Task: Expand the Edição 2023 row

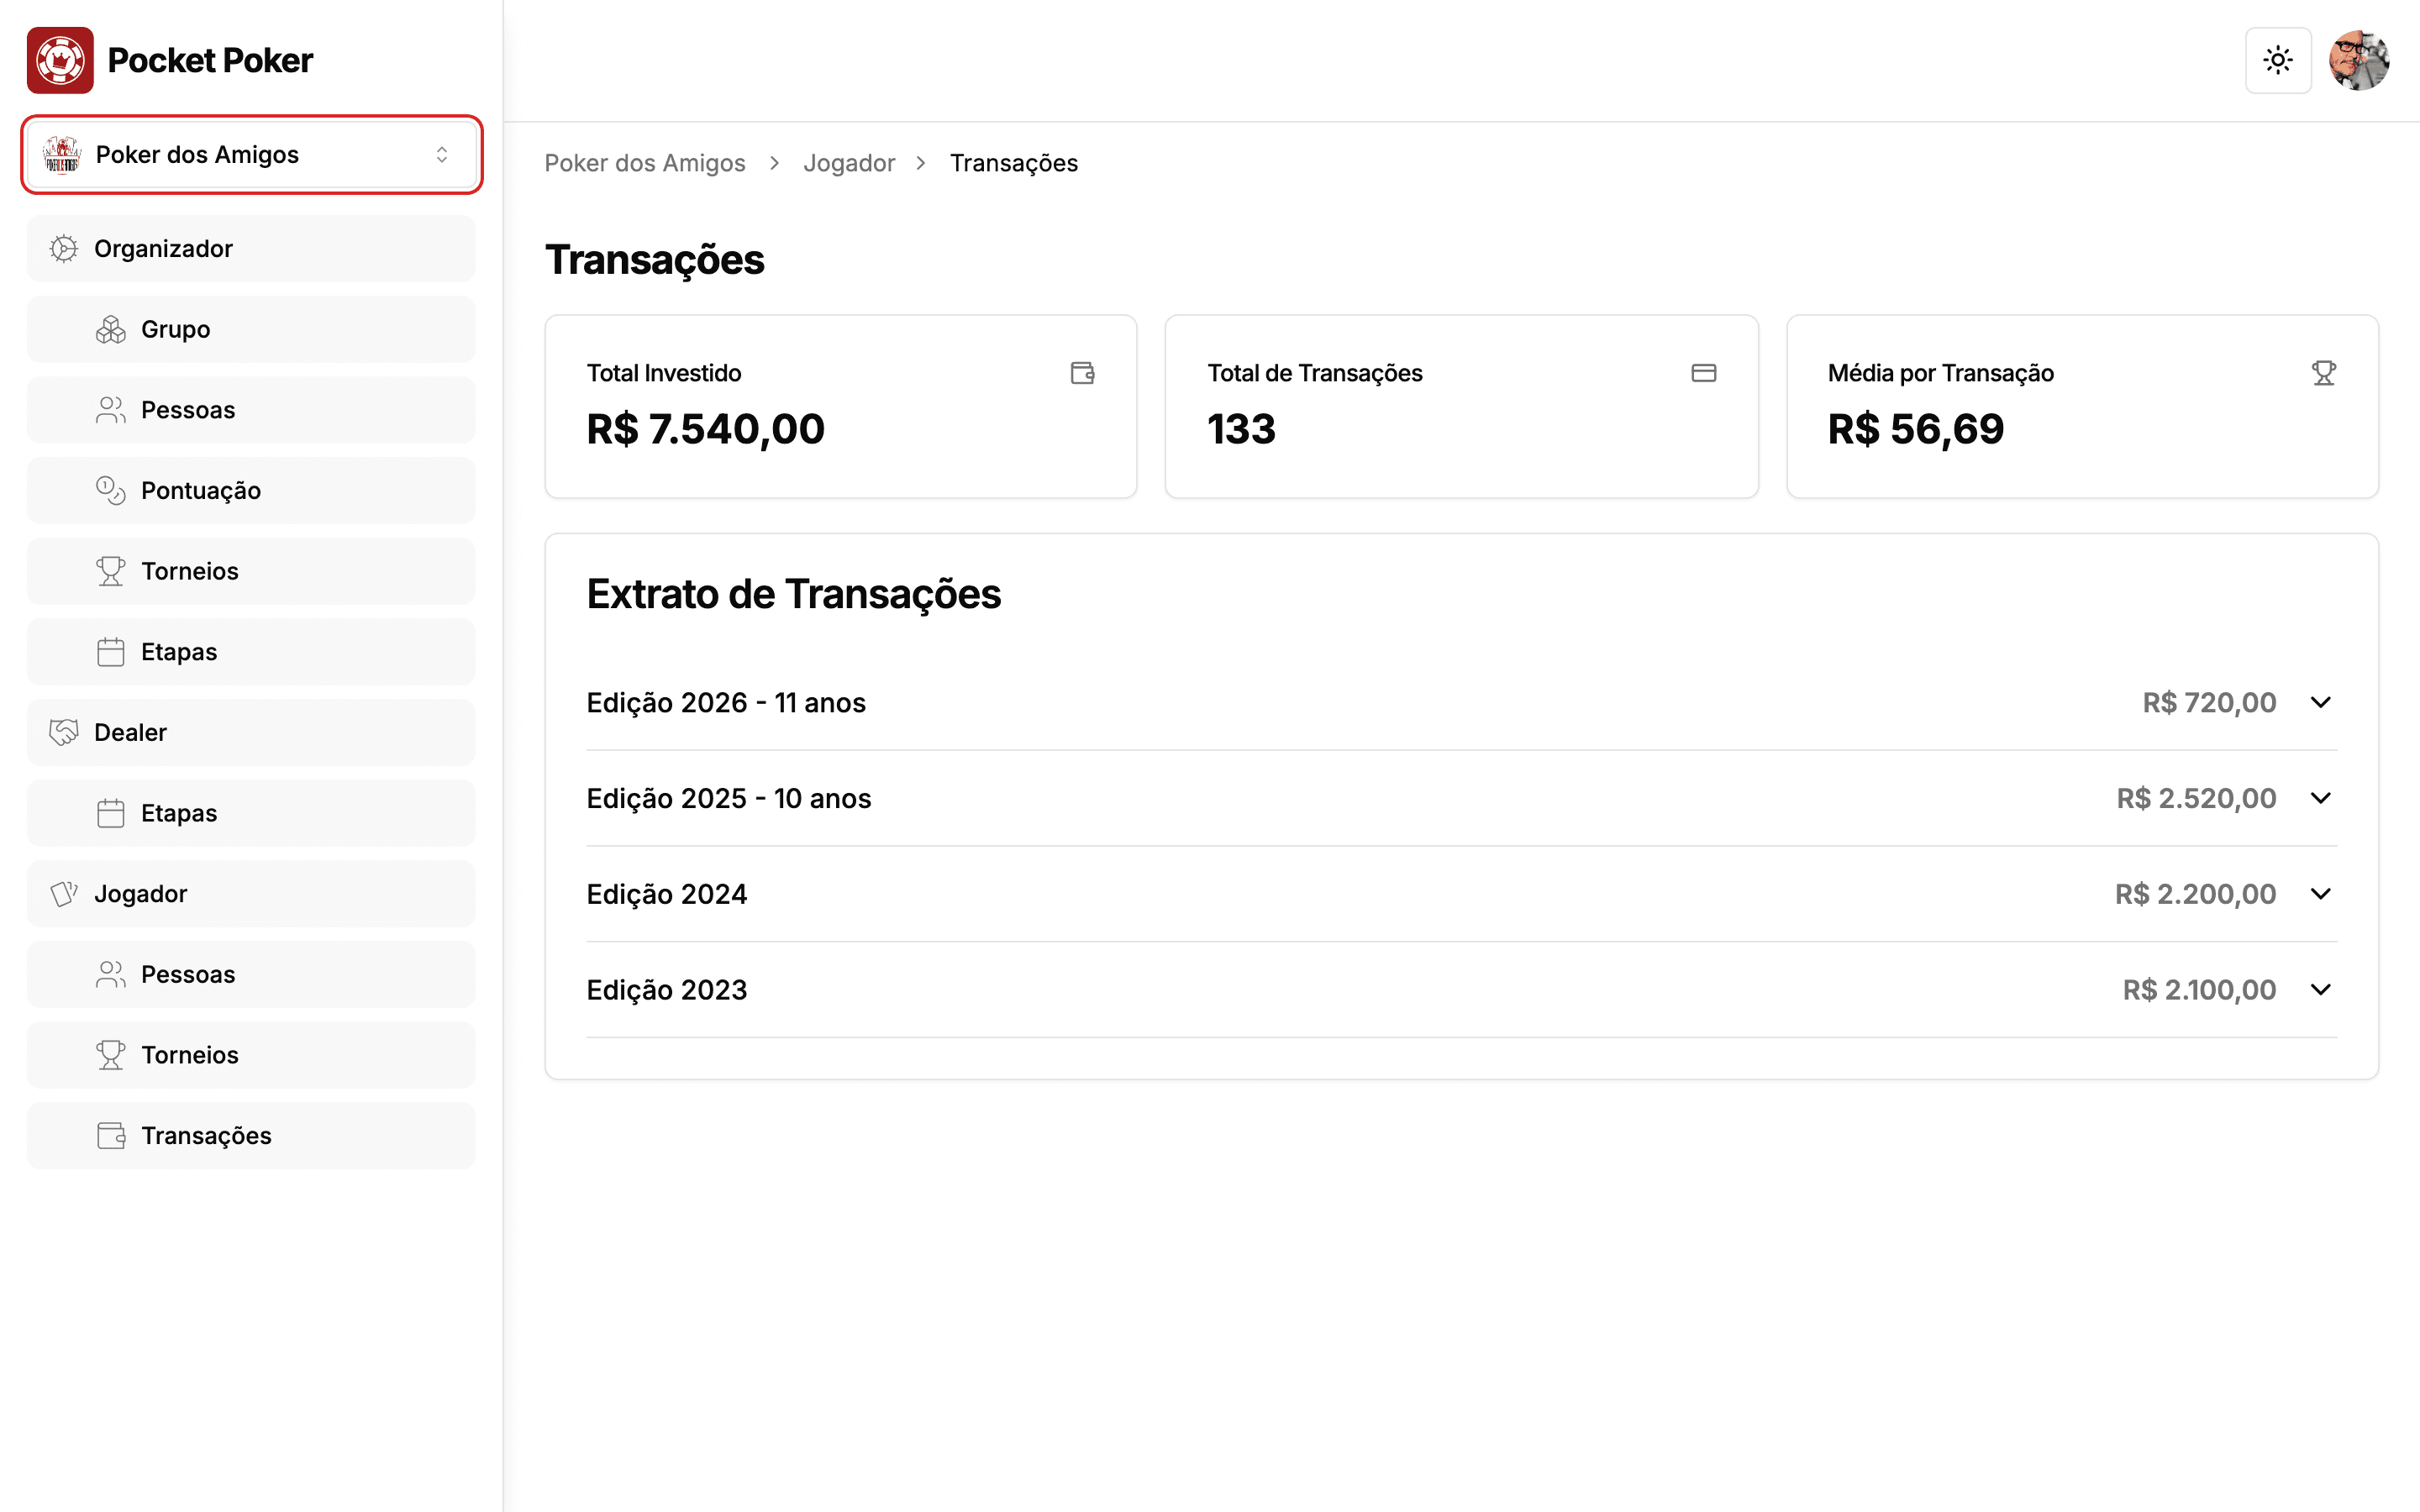Action: pos(1461,990)
